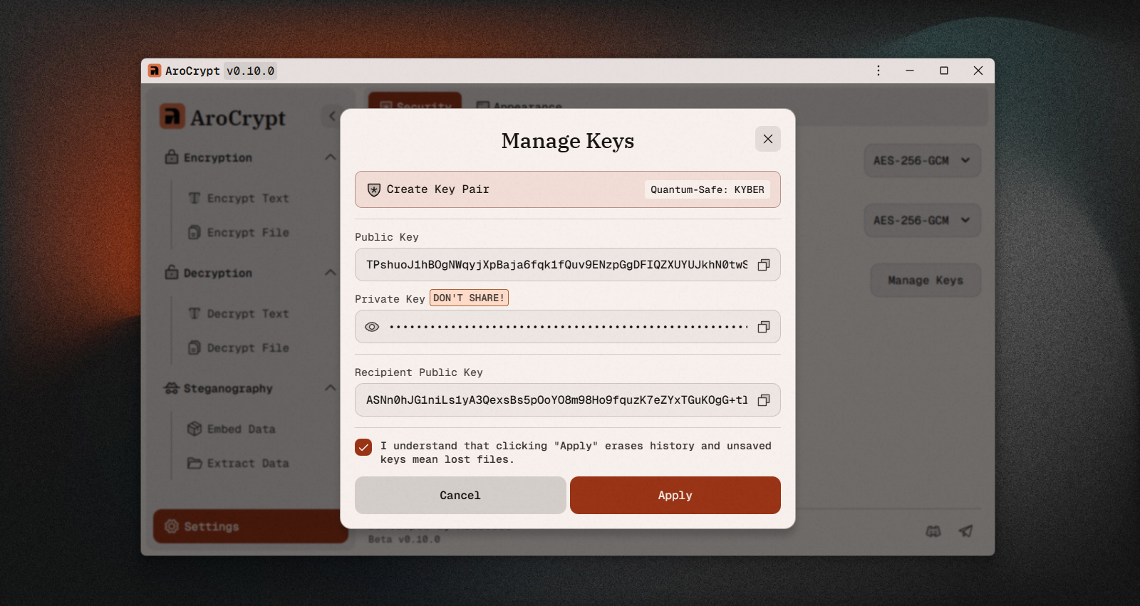Open the first AES-256-GCM dropdown
1140x606 pixels.
922,161
